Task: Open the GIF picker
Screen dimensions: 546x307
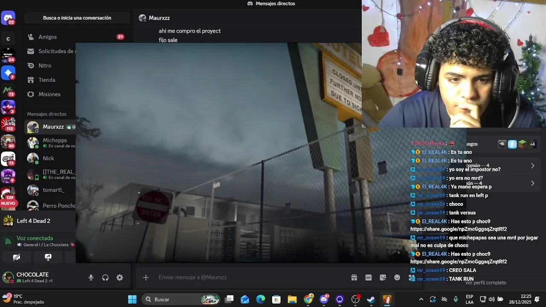Action: [369, 278]
